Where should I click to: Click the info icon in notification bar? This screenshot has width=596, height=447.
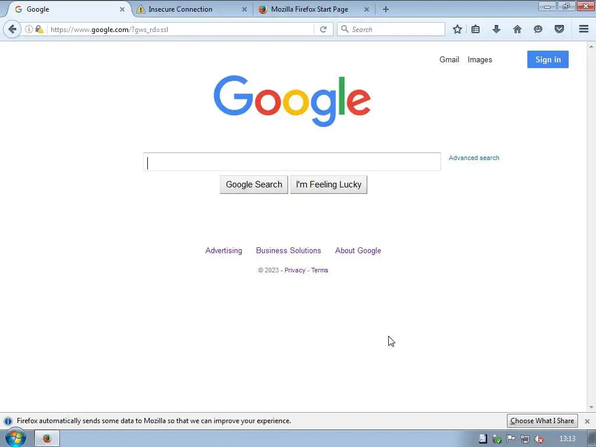coord(8,421)
